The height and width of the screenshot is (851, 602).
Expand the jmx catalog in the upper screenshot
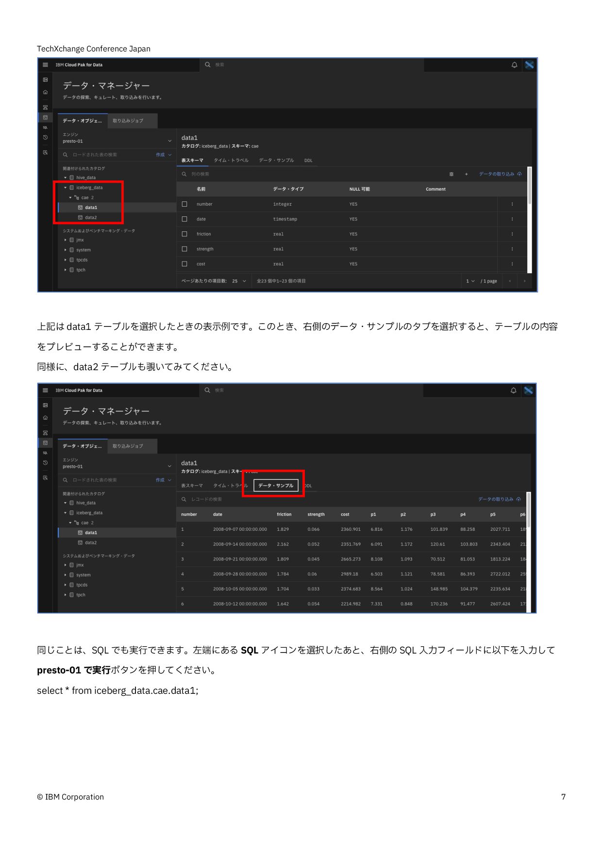pos(66,240)
